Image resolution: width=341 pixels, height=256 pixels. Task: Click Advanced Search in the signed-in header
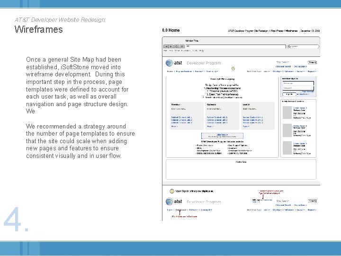[x=283, y=205]
